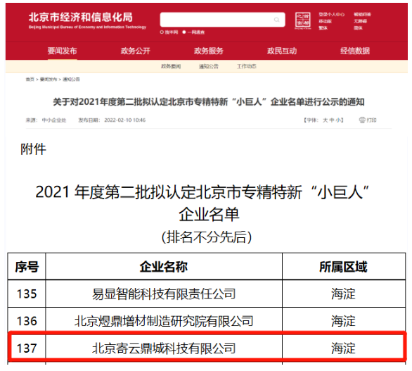Click the article title about 小巨人 notice

209,102
